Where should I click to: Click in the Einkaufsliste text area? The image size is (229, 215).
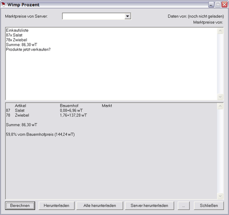111,64
